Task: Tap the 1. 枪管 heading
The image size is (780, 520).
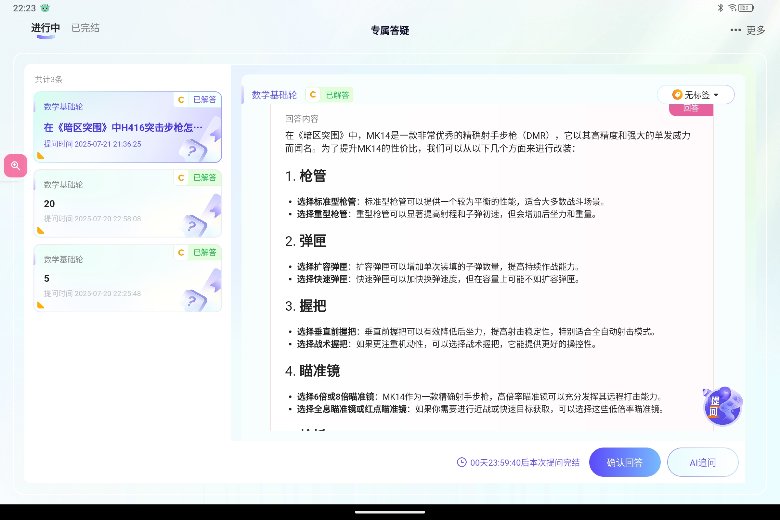Action: [x=305, y=176]
